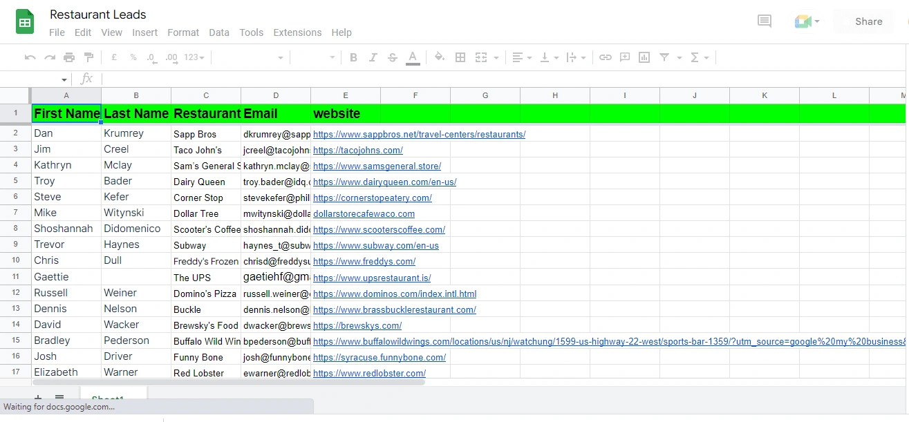Increase decimal places
909x422 pixels.
click(x=172, y=57)
